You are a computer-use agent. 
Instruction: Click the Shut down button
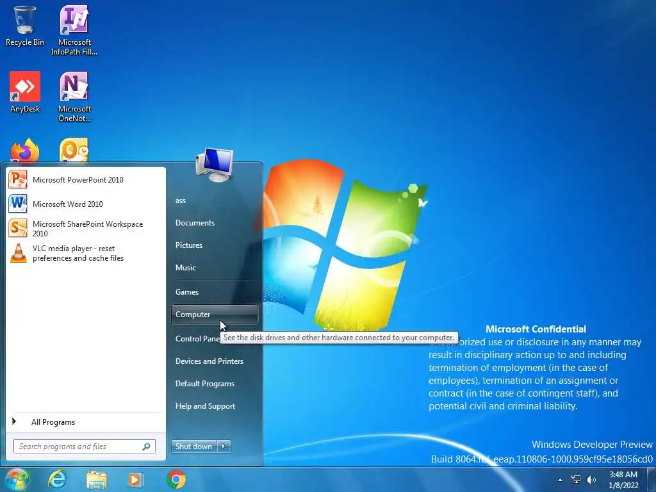click(194, 447)
